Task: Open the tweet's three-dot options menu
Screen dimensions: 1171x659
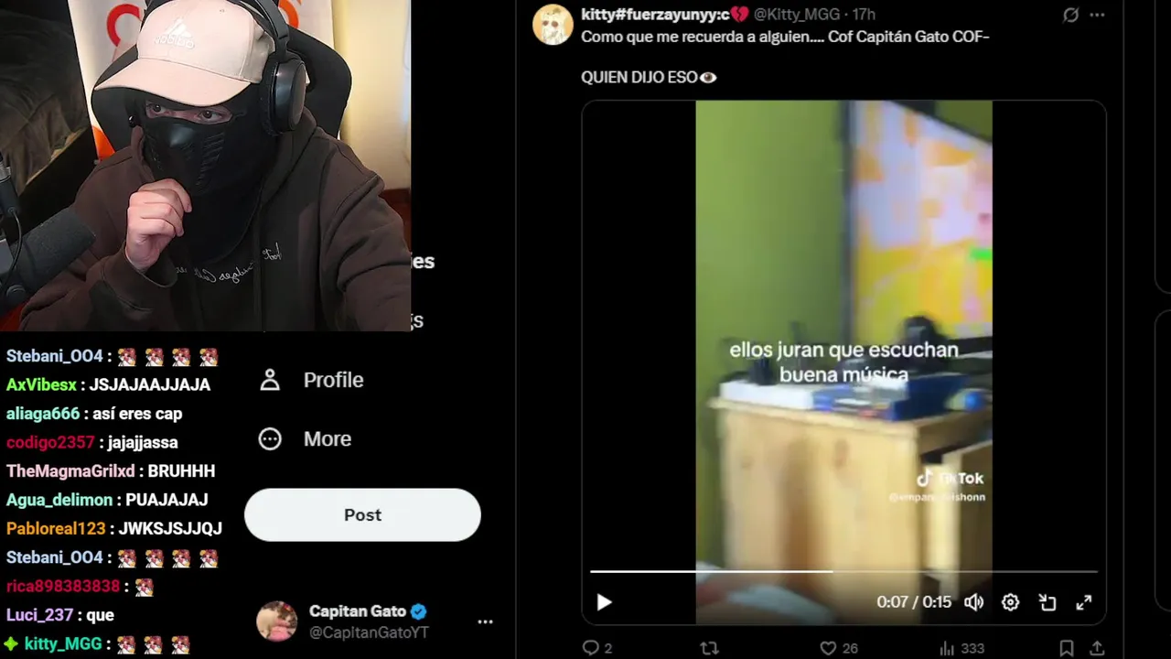Action: click(1098, 15)
